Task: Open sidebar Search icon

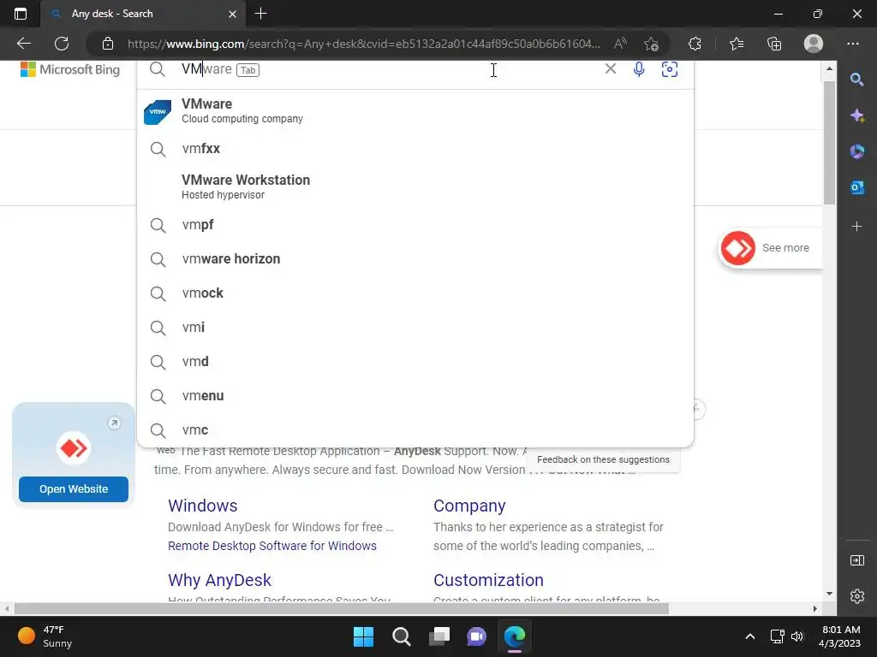Action: pyautogui.click(x=856, y=80)
